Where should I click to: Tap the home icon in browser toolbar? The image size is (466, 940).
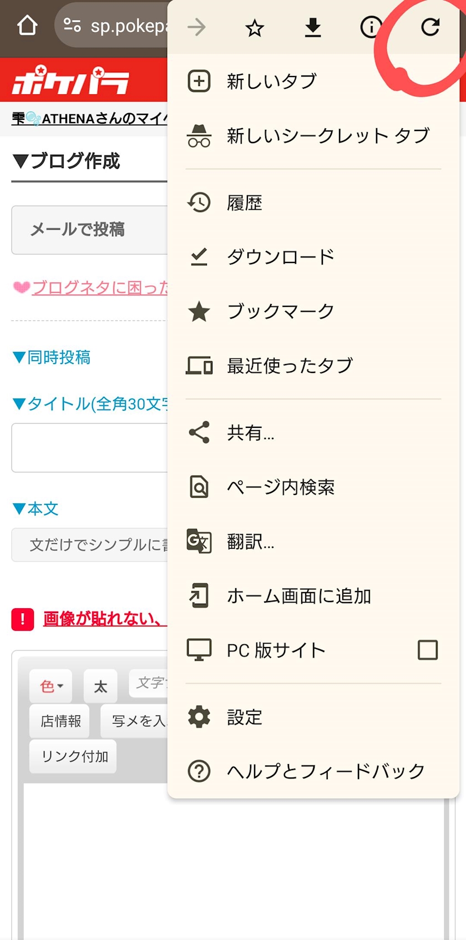point(27,26)
